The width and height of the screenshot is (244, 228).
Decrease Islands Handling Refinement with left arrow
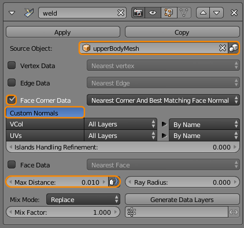[11, 147]
